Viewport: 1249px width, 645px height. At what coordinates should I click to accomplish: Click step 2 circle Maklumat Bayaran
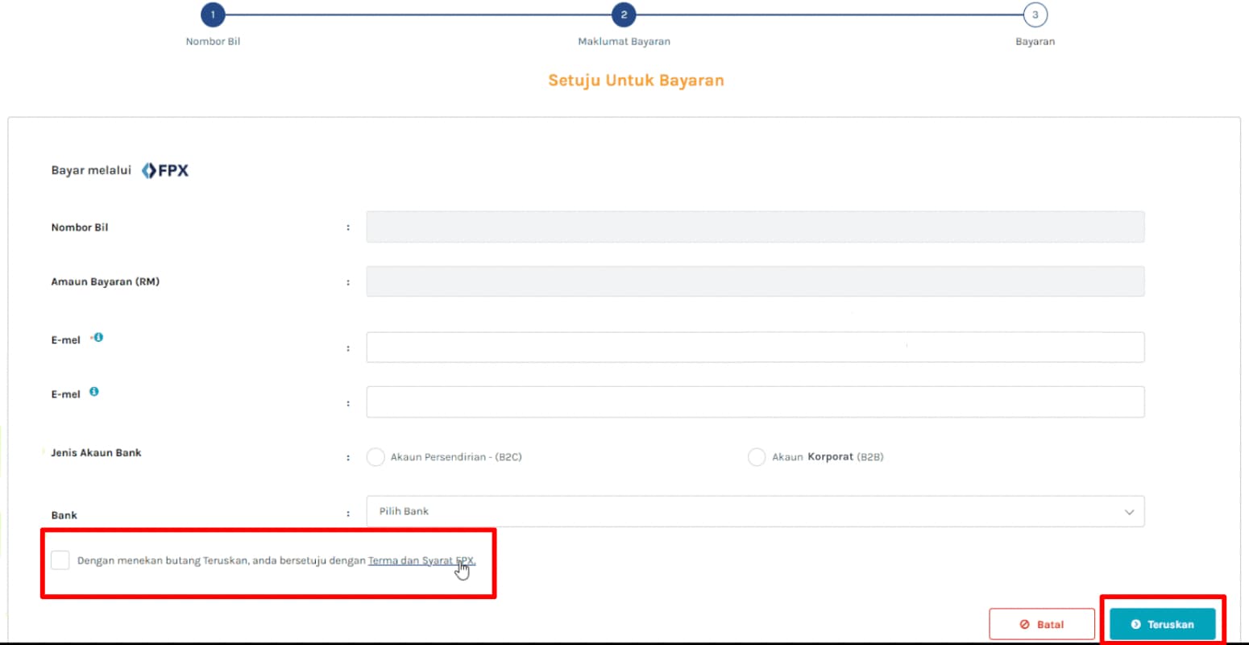(x=624, y=15)
